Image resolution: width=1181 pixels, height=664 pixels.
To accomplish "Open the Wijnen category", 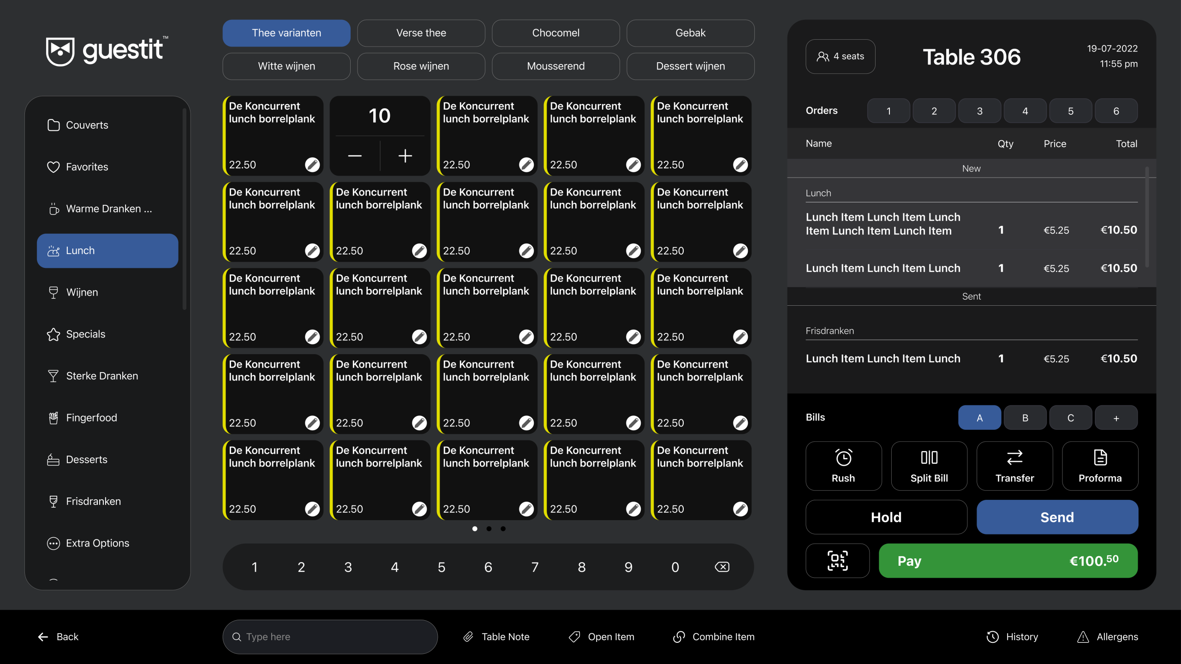I will (x=107, y=292).
